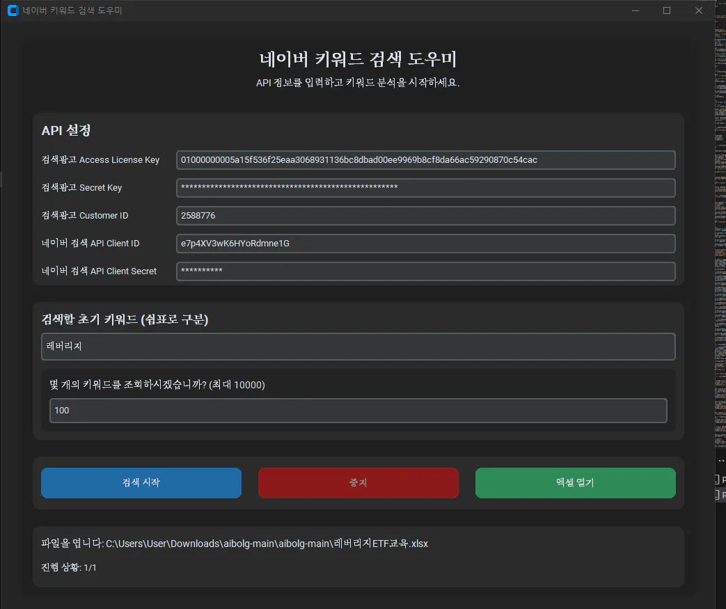Image resolution: width=726 pixels, height=609 pixels.
Task: Minimize the 네이버 키워드 검색 도우미 window
Action: click(635, 10)
